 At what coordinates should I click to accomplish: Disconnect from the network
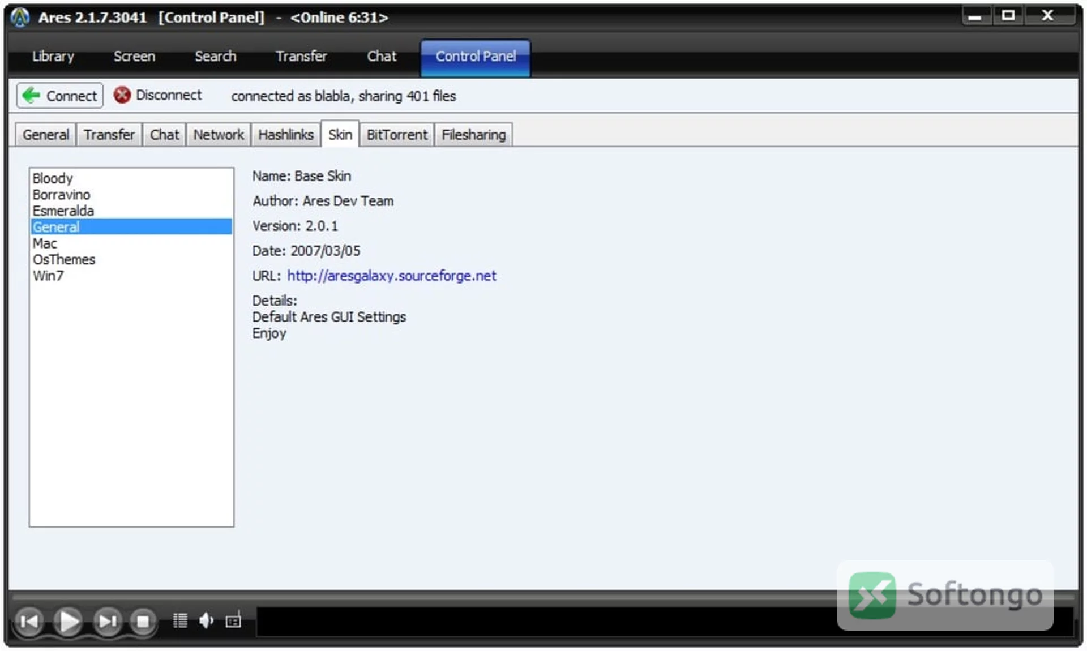[x=157, y=95]
